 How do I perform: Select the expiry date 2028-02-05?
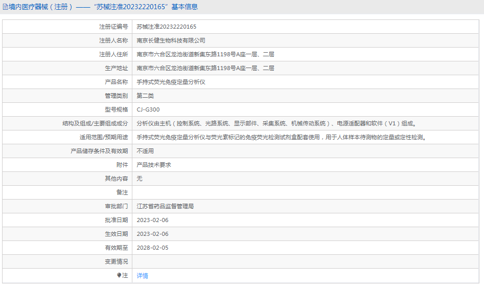152,248
